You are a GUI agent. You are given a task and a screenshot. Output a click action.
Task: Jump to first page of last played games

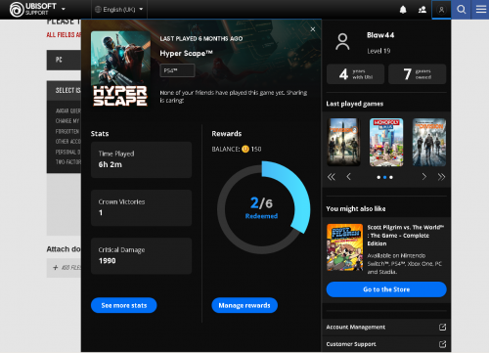pyautogui.click(x=332, y=177)
